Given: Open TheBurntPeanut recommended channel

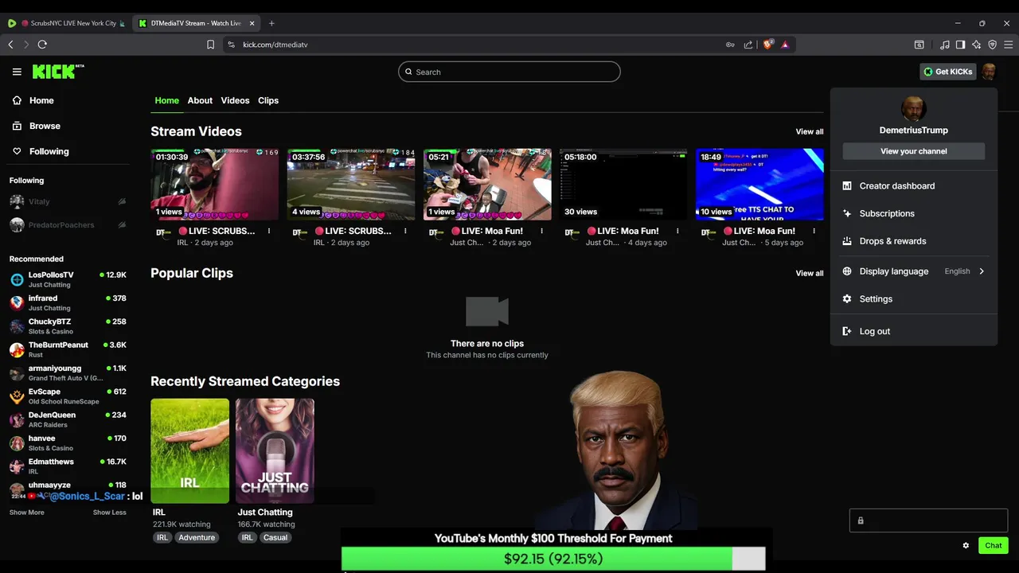Looking at the screenshot, I should (68, 349).
